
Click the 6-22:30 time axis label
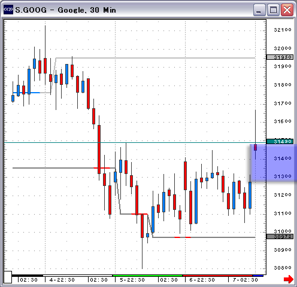coord(202,280)
